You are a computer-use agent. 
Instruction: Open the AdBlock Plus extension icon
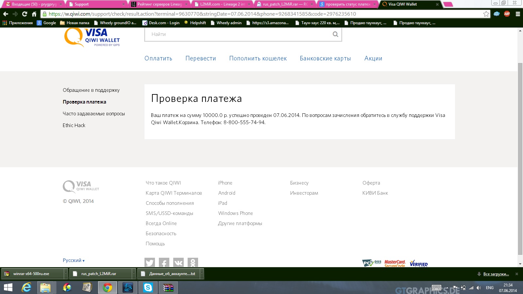click(507, 14)
